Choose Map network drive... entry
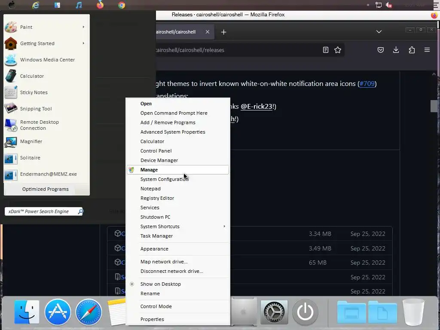Image resolution: width=440 pixels, height=330 pixels. click(177, 262)
